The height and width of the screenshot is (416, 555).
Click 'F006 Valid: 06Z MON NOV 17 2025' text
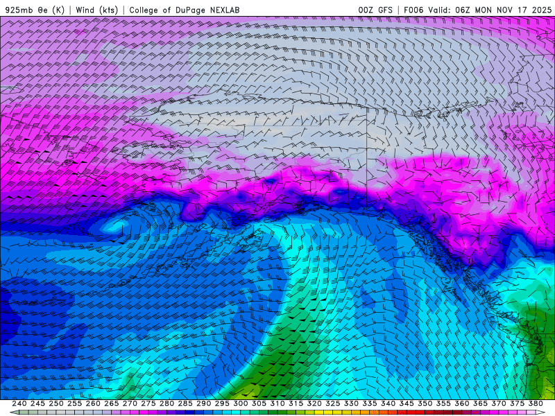click(x=477, y=10)
